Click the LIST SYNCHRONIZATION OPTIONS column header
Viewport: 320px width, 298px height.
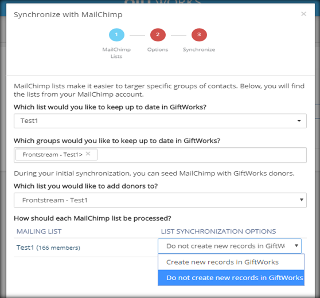tap(218, 232)
